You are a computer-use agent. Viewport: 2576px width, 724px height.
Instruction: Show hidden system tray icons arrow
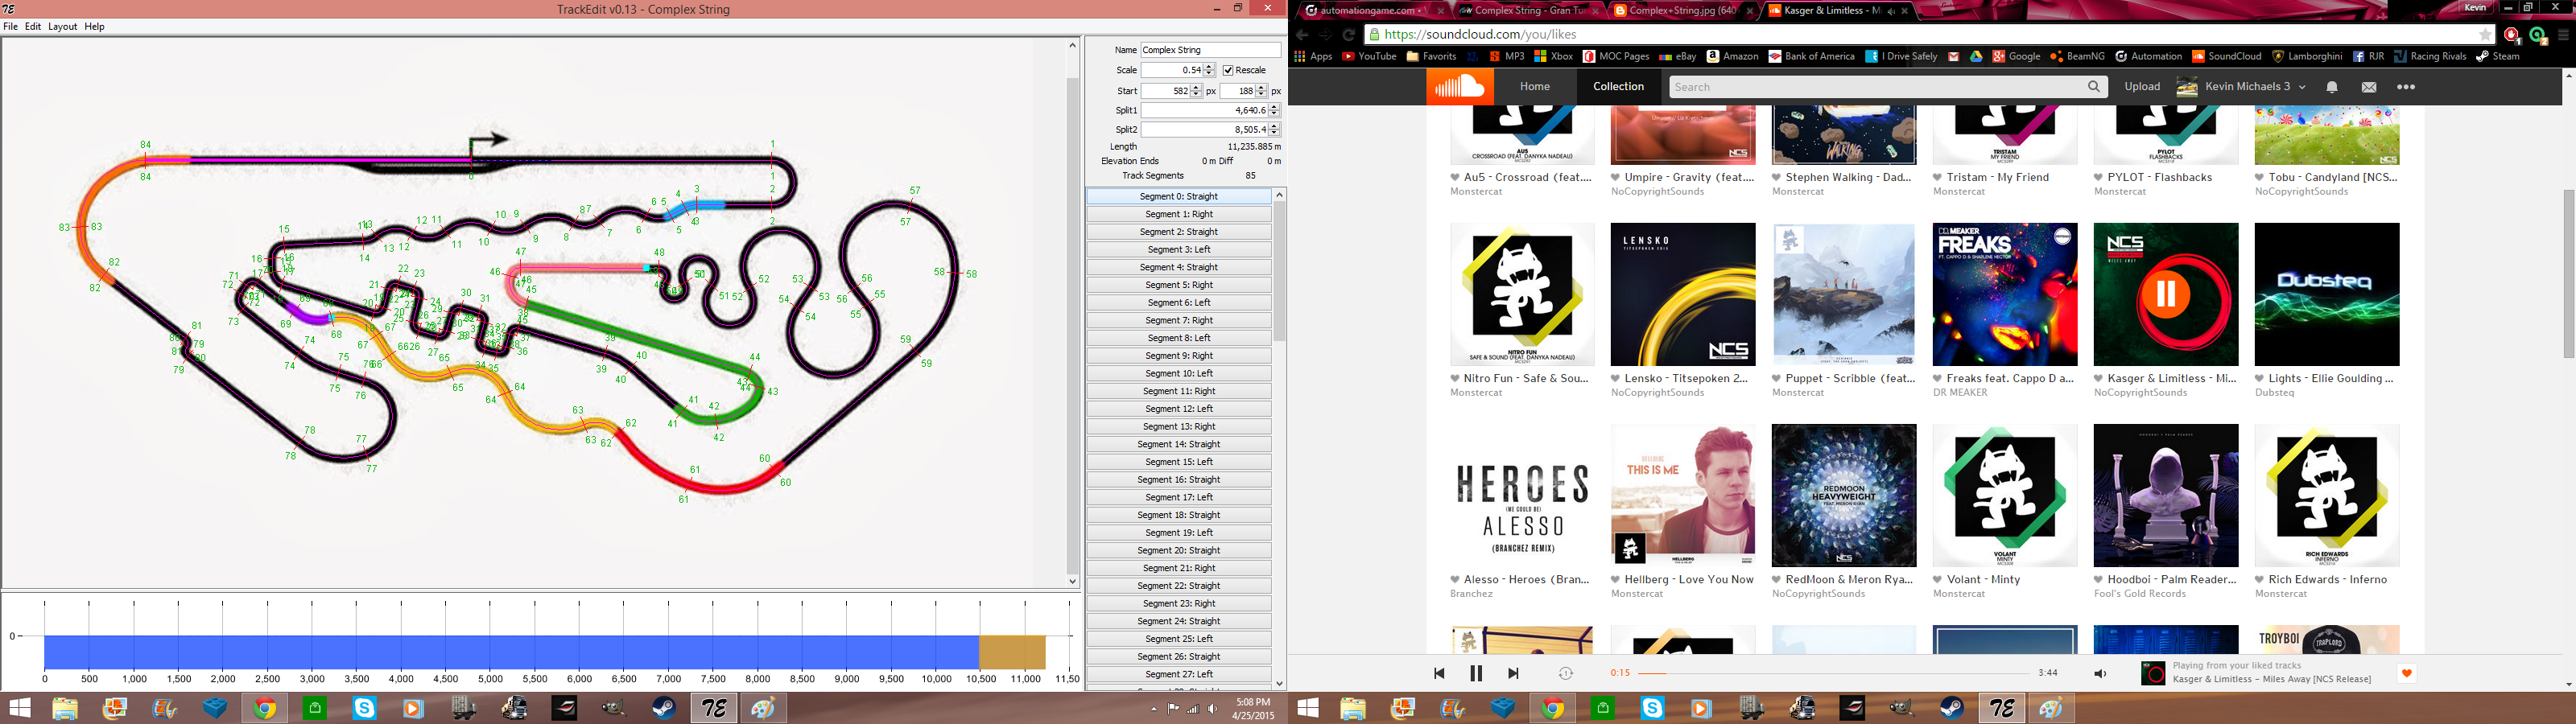pos(1153,708)
